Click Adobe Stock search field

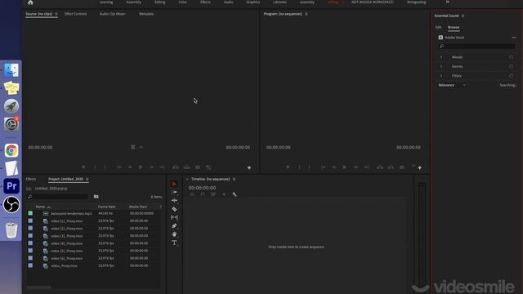(x=477, y=46)
